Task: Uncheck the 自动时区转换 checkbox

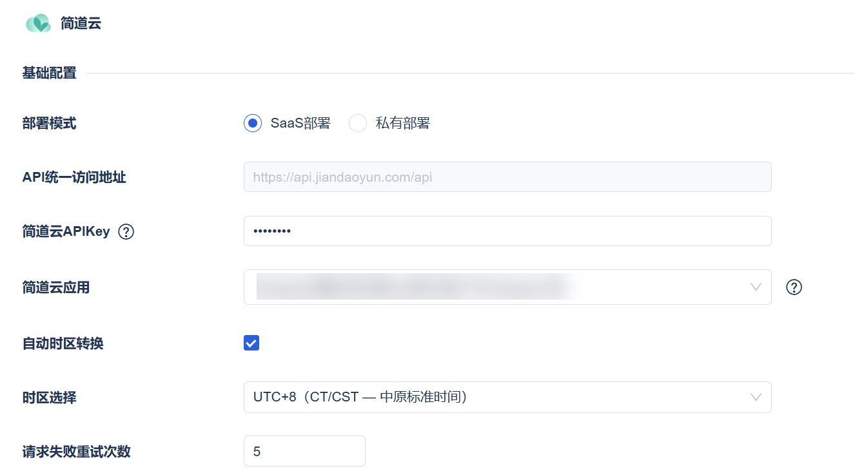Action: click(x=251, y=343)
